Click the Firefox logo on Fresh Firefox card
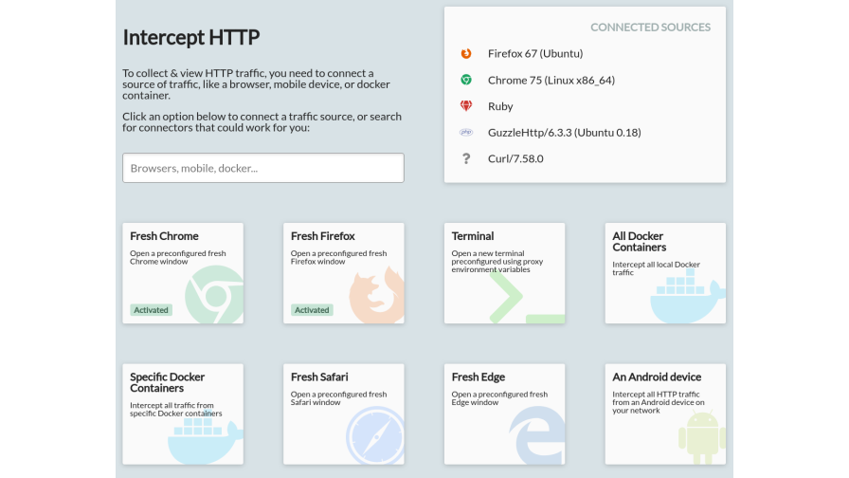 pos(376,295)
